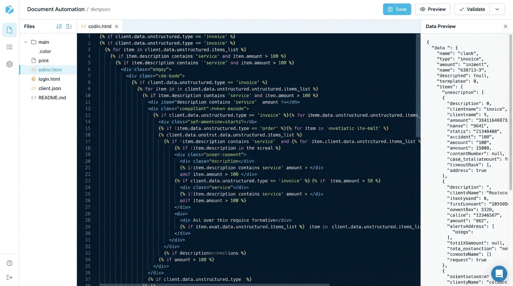Open the list outline sidebar icon
Screen dimensions: 513x286
tap(9, 47)
